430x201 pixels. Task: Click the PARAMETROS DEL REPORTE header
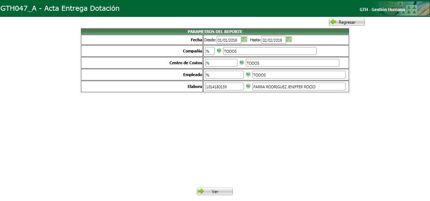[215, 32]
